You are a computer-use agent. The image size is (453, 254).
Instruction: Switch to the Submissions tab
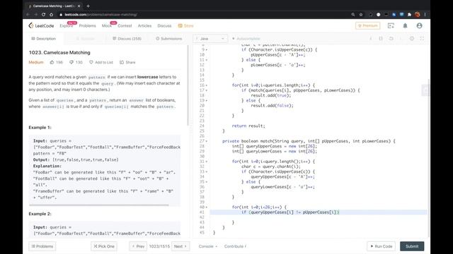pos(169,39)
